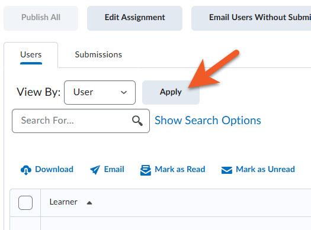Toggle the select-all checkbox beside Learner
Image resolution: width=311 pixels, height=230 pixels.
(x=25, y=203)
